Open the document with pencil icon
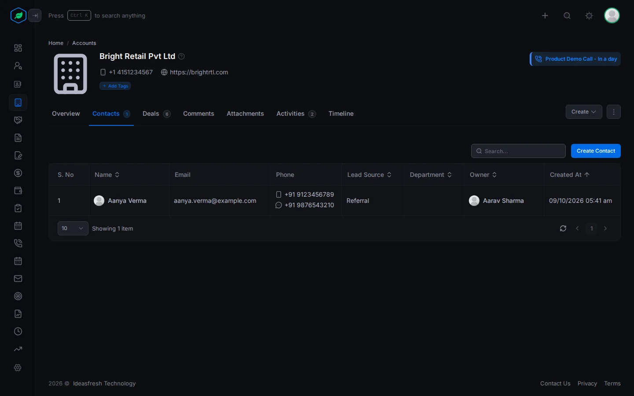Screen dimensions: 634x396 point(18,155)
